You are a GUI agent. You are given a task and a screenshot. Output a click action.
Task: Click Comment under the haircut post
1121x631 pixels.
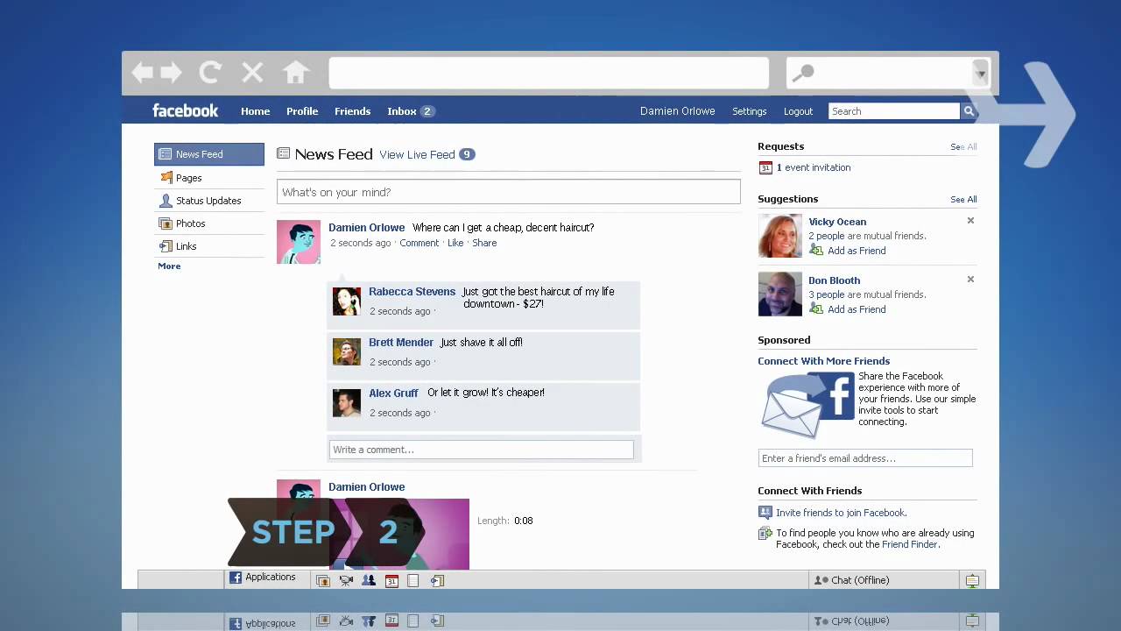click(x=419, y=243)
